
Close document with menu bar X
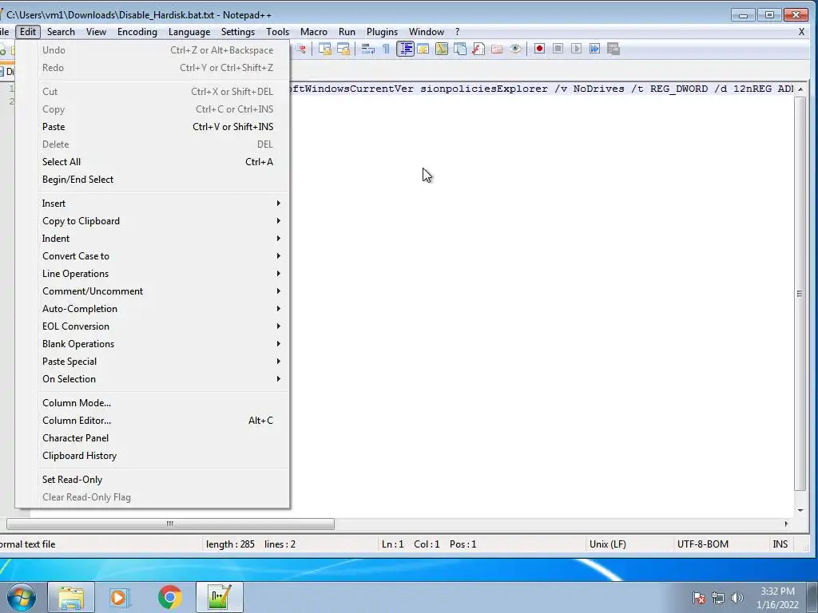click(x=801, y=32)
